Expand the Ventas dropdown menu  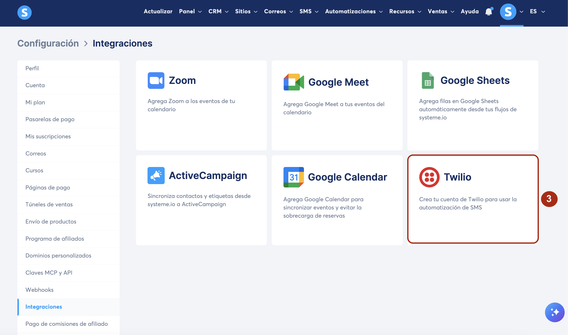(x=441, y=12)
